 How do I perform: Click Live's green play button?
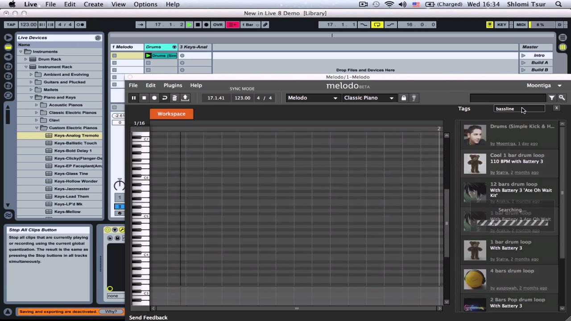pos(189,25)
